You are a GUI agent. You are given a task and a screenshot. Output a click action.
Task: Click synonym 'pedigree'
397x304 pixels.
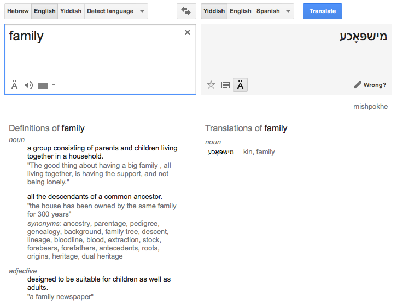pyautogui.click(x=144, y=224)
